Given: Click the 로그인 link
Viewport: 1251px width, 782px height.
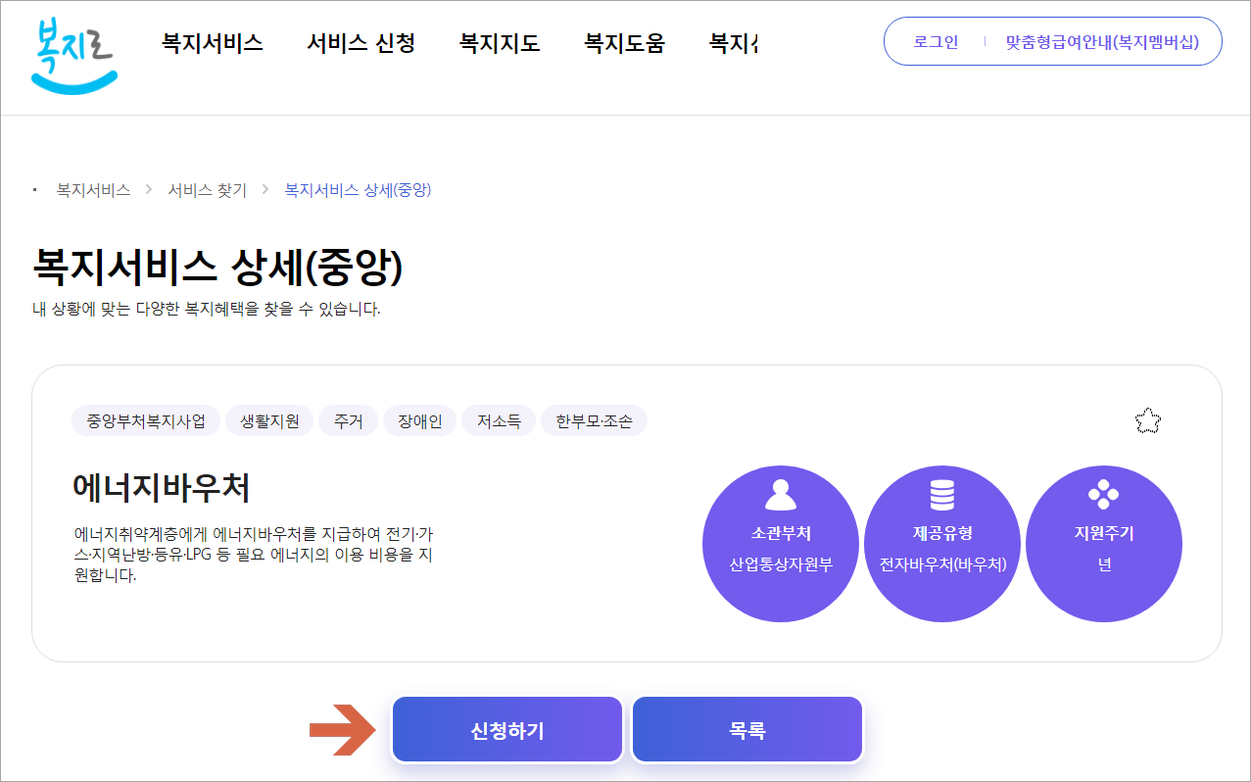Looking at the screenshot, I should [x=934, y=41].
